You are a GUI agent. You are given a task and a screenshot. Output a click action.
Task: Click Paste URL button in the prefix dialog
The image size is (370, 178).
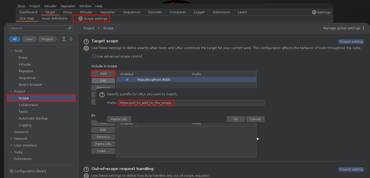click(x=119, y=119)
